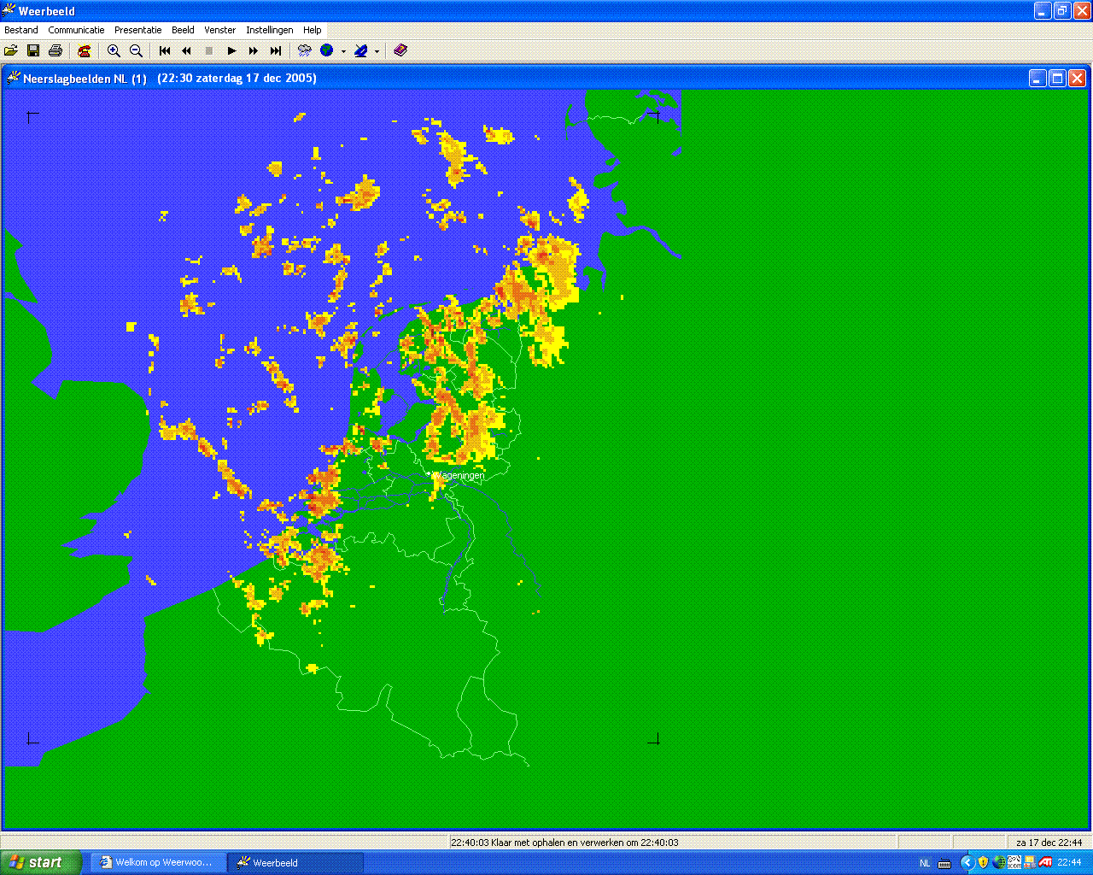Open the Communicatie menu

pos(76,30)
